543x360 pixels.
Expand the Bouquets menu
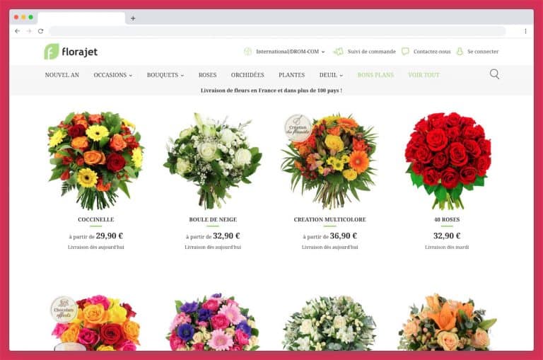pyautogui.click(x=165, y=75)
